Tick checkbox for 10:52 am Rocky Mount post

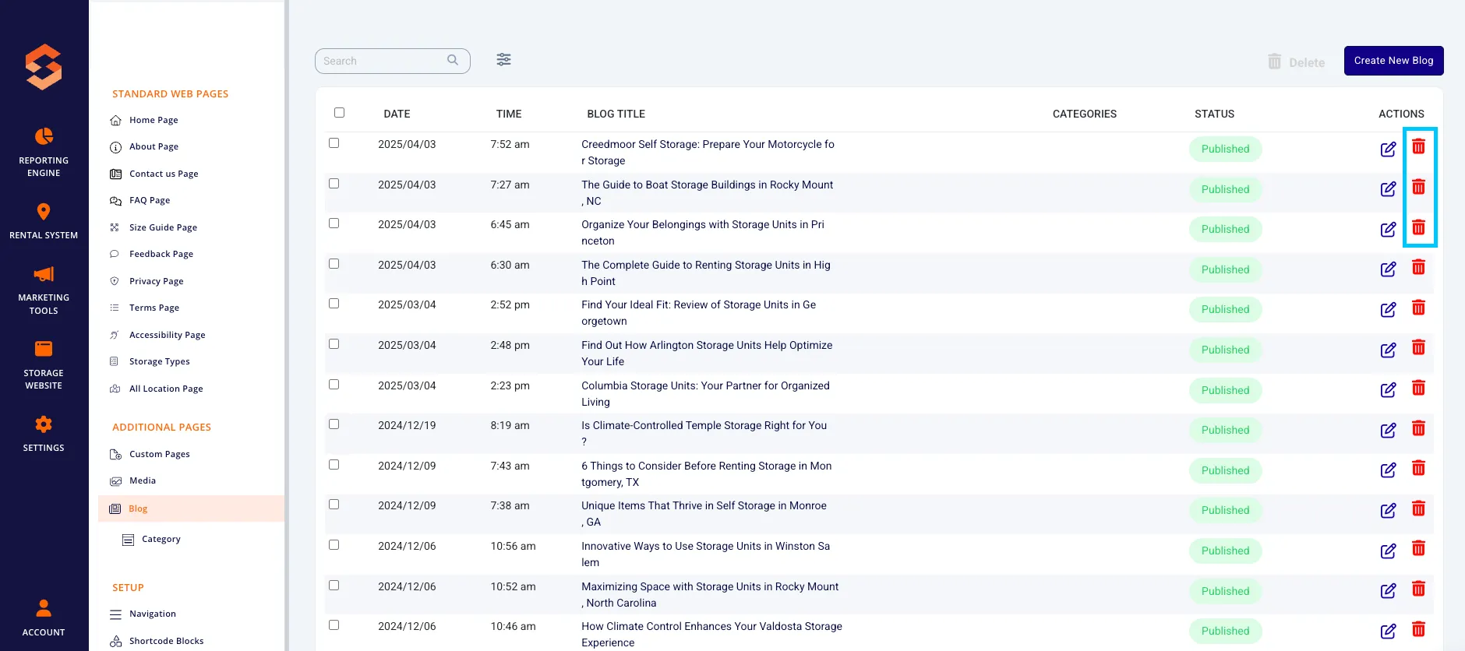(334, 585)
